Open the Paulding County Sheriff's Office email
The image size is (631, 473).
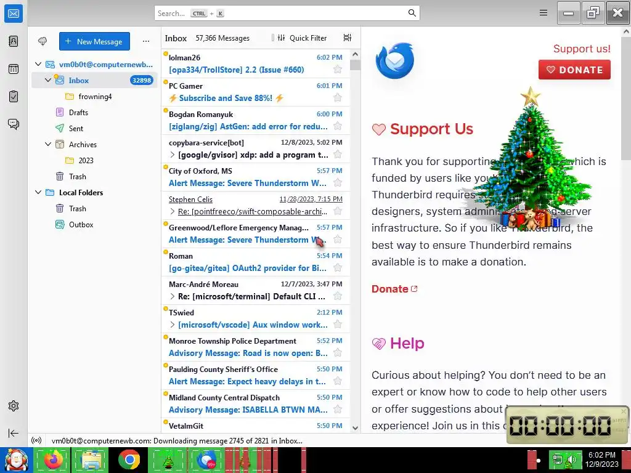pos(256,375)
